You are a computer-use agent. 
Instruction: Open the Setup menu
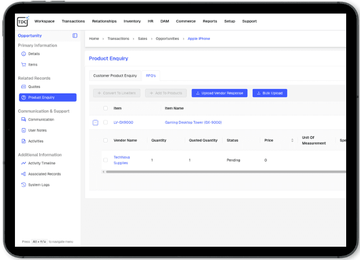229,21
